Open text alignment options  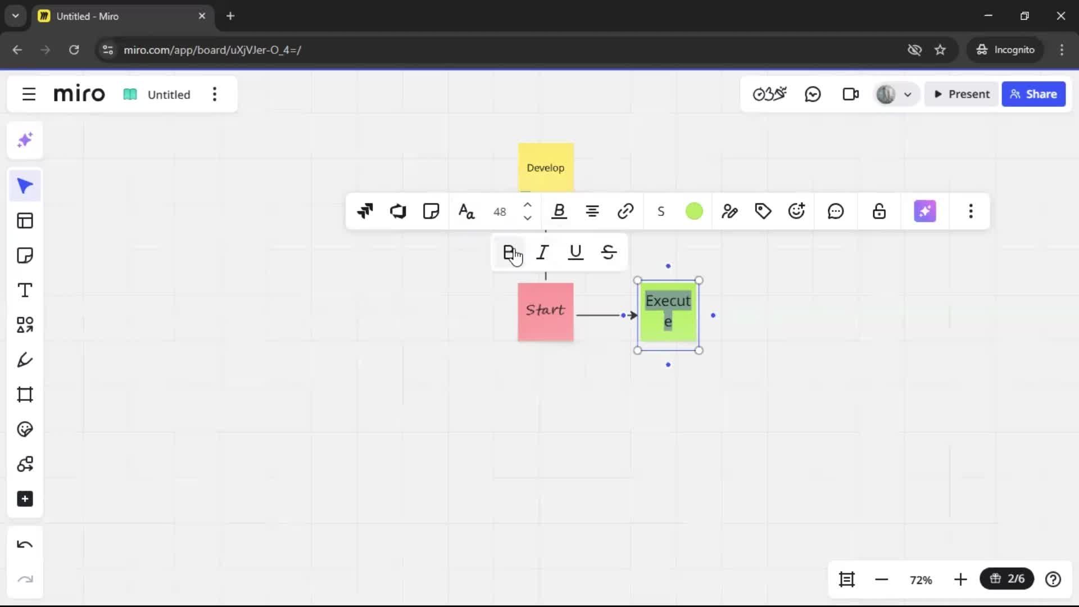click(592, 211)
